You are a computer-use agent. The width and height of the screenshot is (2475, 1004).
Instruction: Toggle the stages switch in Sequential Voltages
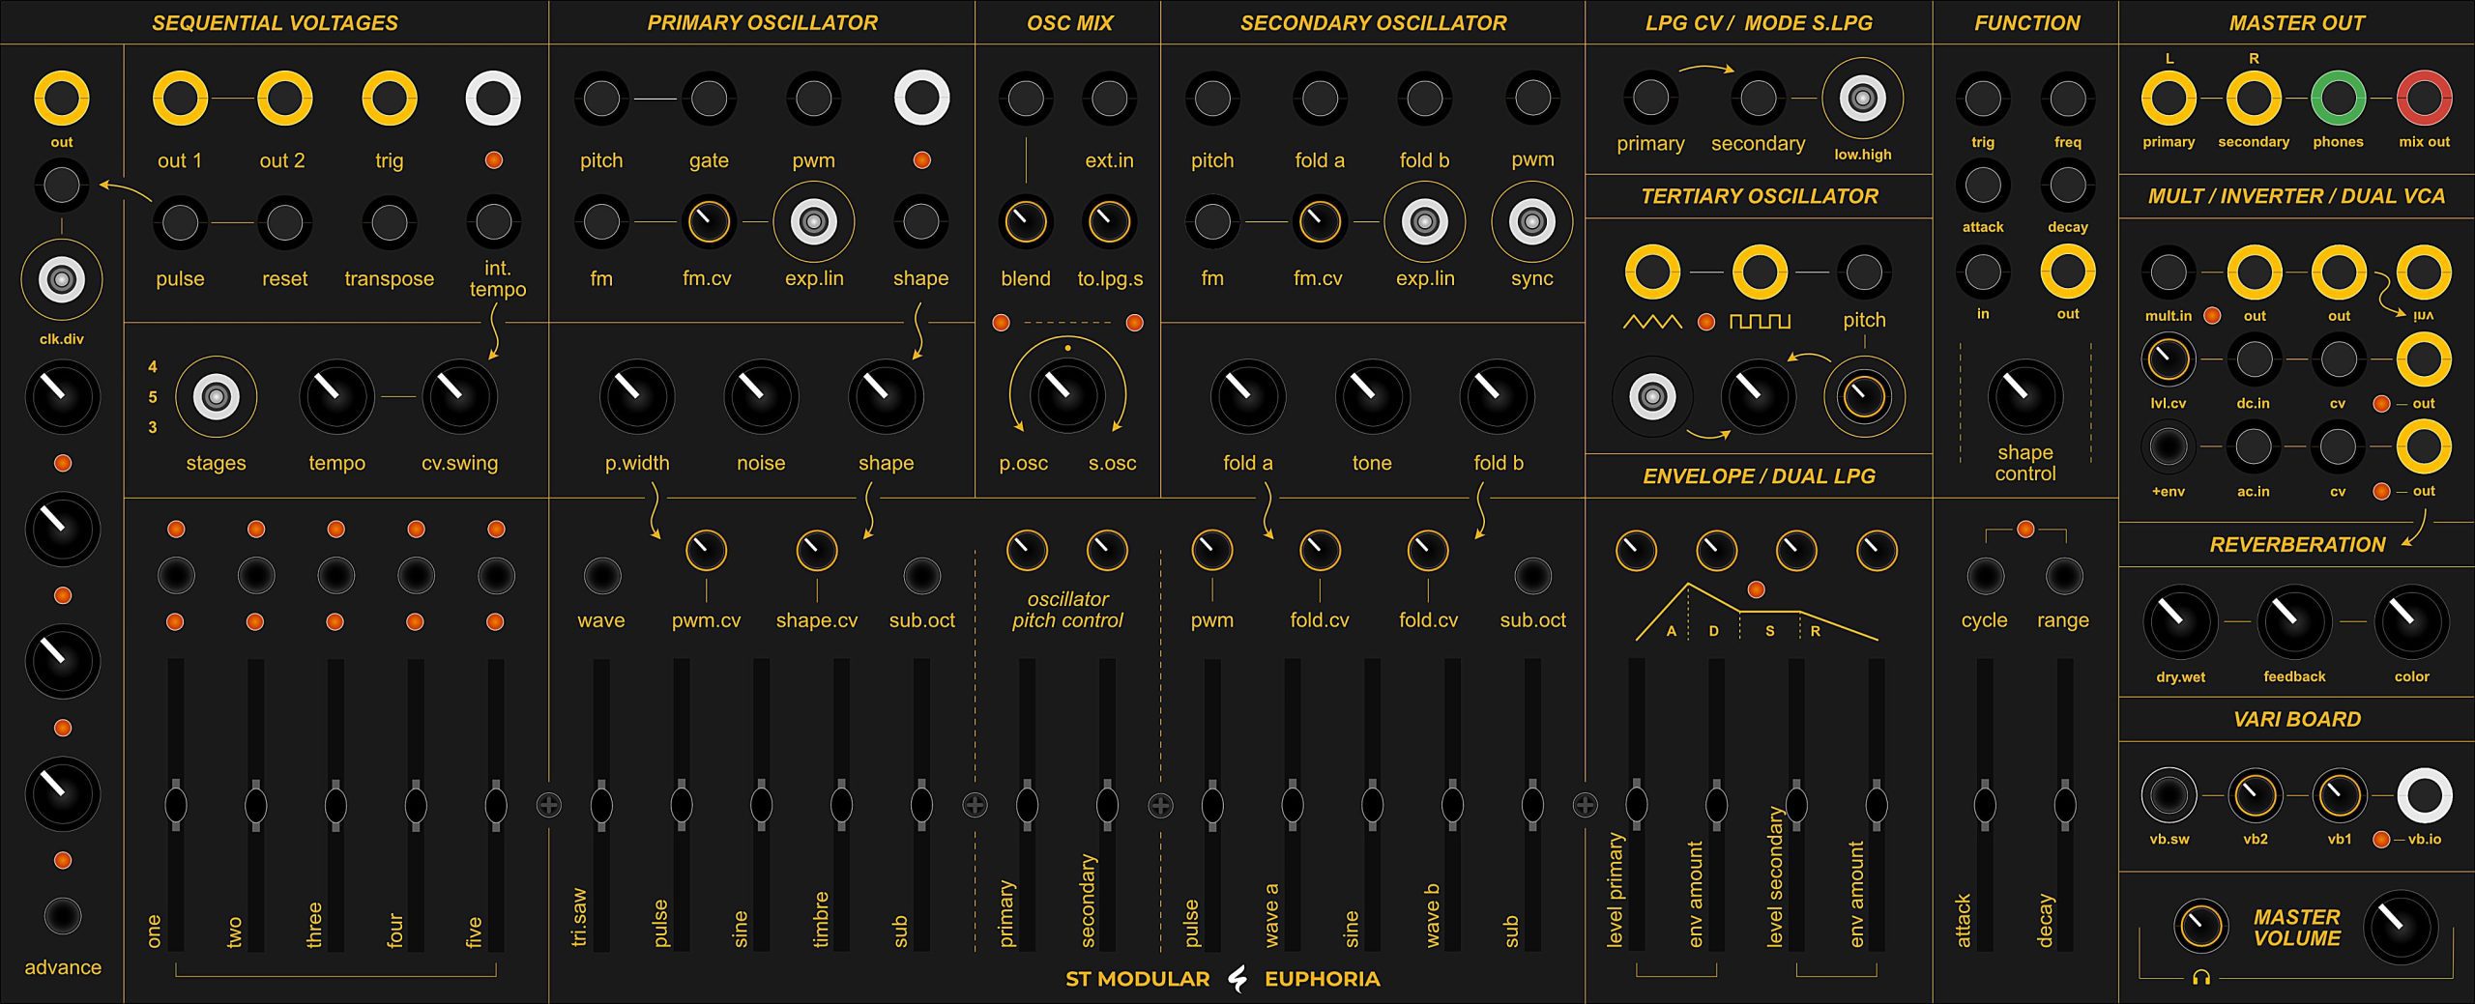pos(216,396)
